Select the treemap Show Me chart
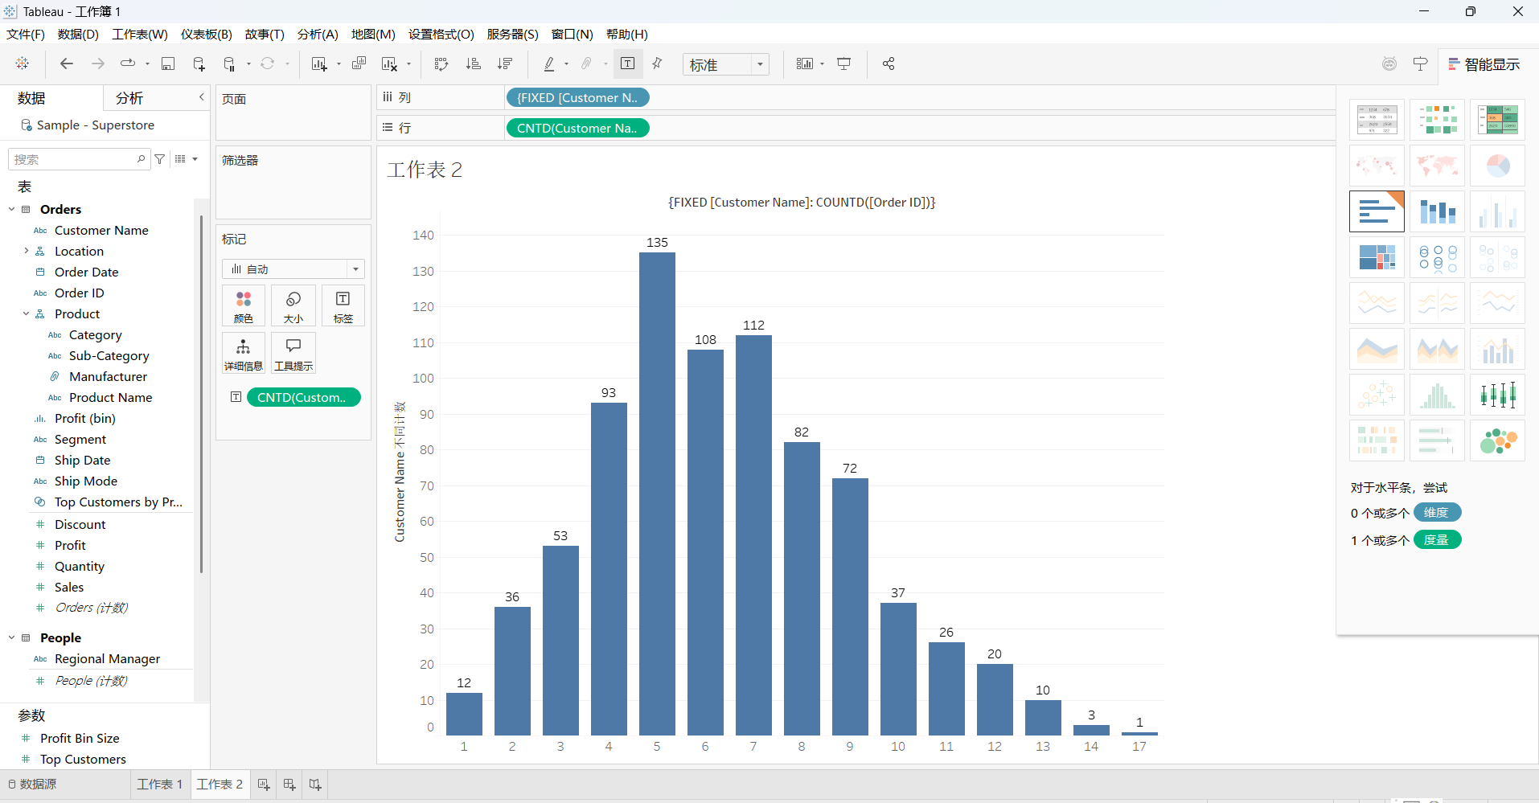The width and height of the screenshot is (1539, 803). [x=1377, y=257]
